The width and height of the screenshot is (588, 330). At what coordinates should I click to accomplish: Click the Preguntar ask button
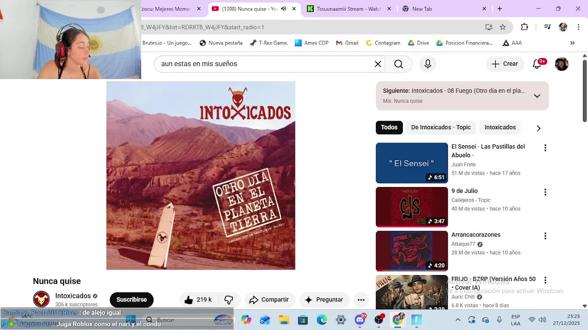tap(324, 300)
